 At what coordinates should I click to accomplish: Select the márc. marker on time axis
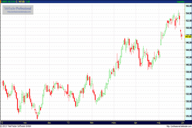pos(114,123)
